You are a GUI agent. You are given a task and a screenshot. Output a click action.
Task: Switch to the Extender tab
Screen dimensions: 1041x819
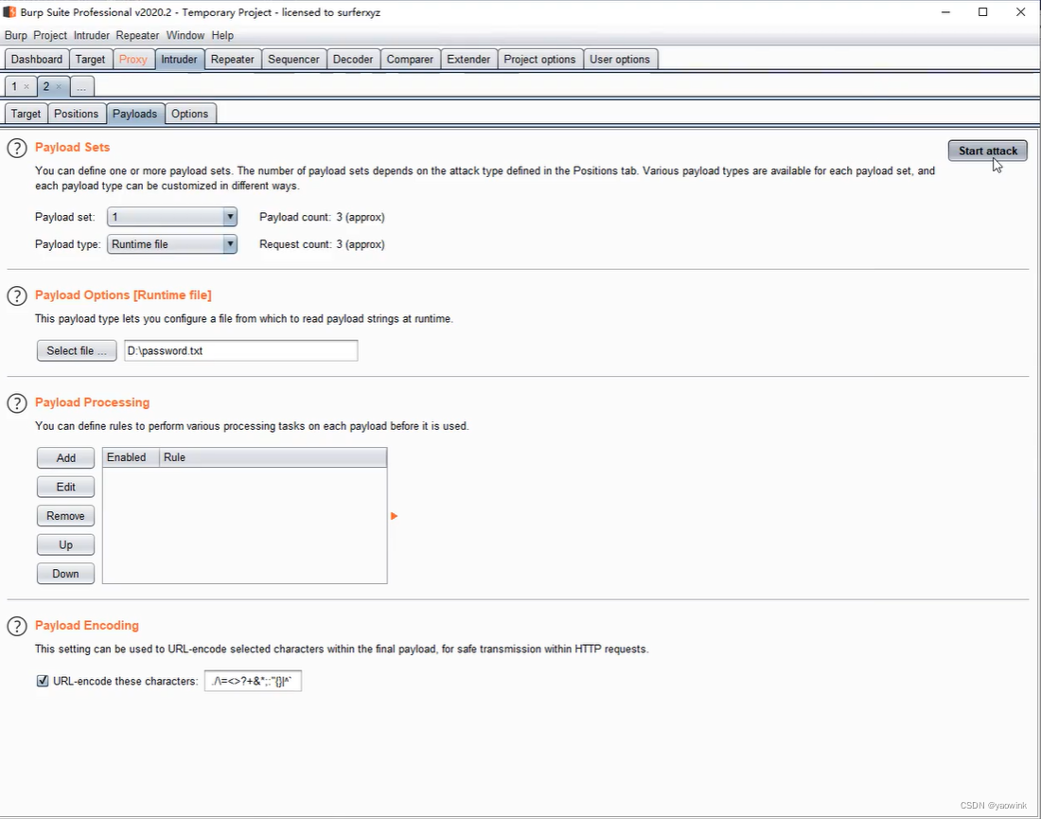tap(468, 59)
